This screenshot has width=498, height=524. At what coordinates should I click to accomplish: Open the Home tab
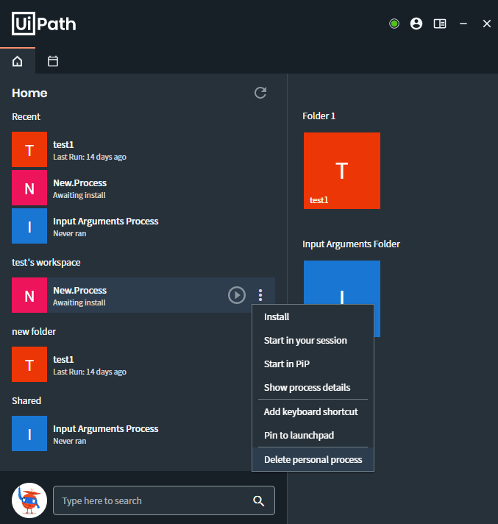point(18,61)
